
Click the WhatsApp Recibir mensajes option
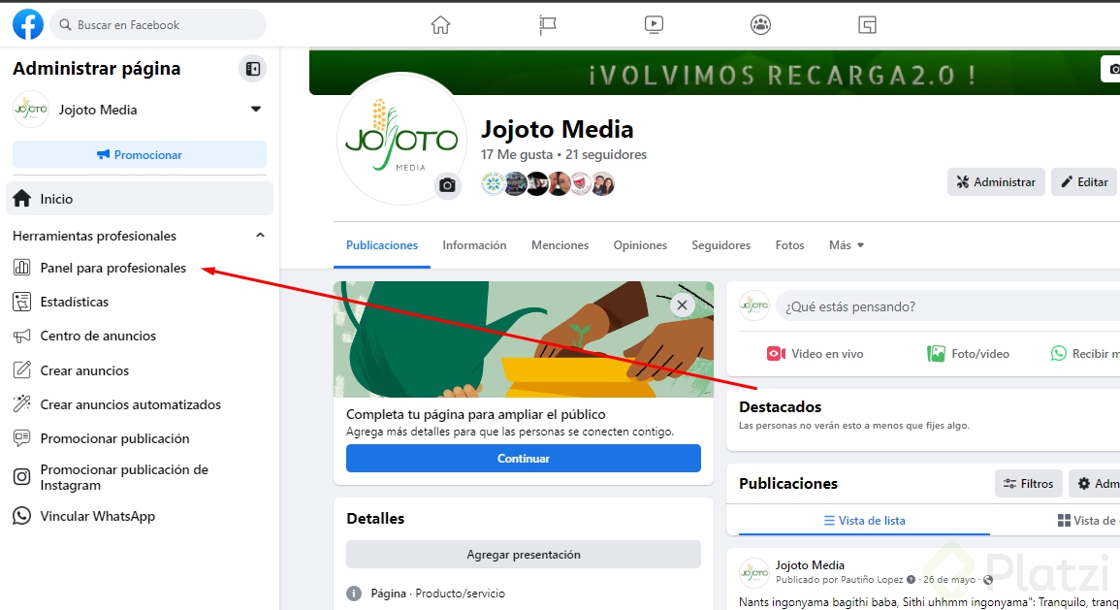pyautogui.click(x=1084, y=354)
